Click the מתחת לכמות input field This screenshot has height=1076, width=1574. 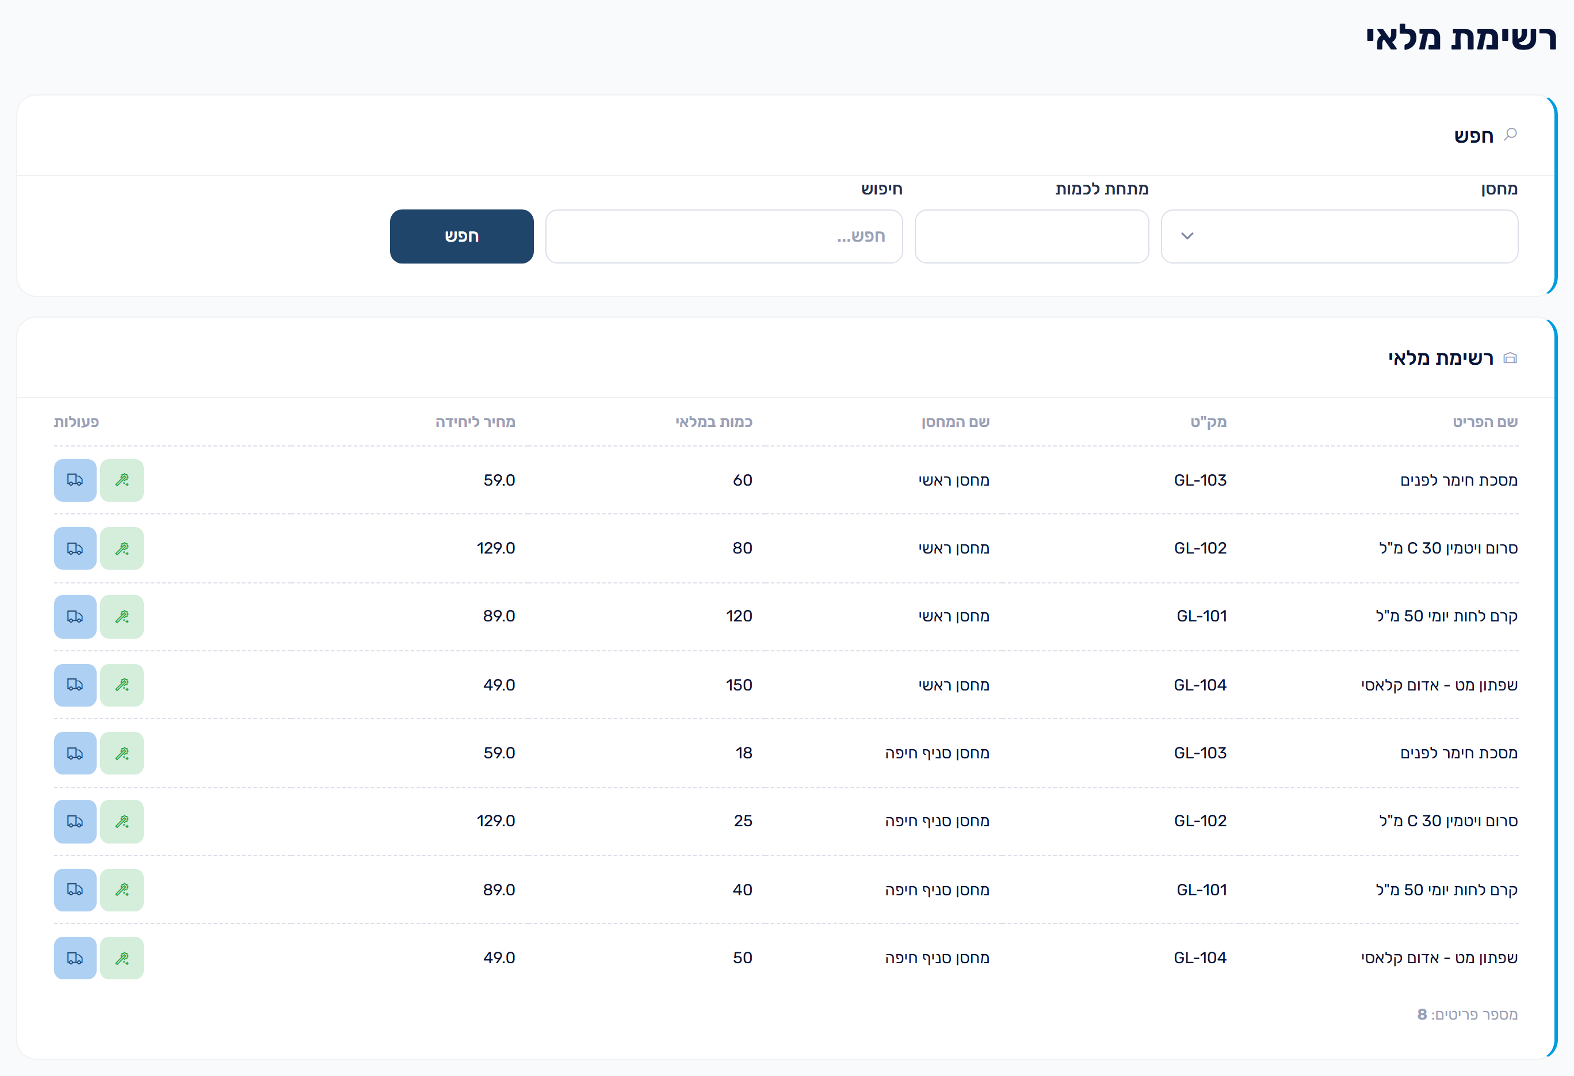tap(1031, 236)
